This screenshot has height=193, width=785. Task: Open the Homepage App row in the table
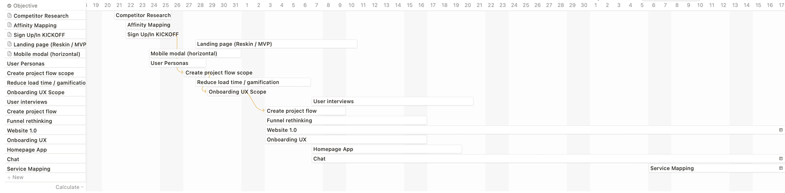[x=27, y=150]
